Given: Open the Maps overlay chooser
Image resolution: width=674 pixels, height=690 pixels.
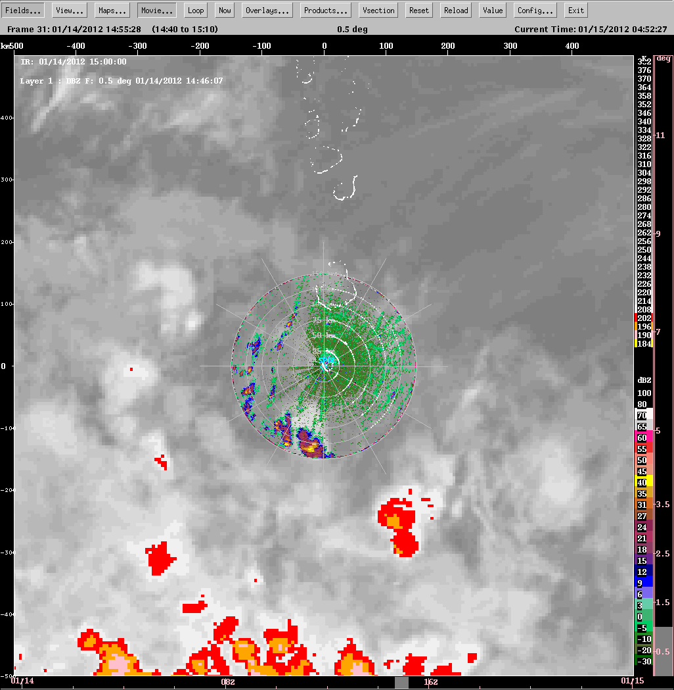Looking at the screenshot, I should click(112, 9).
